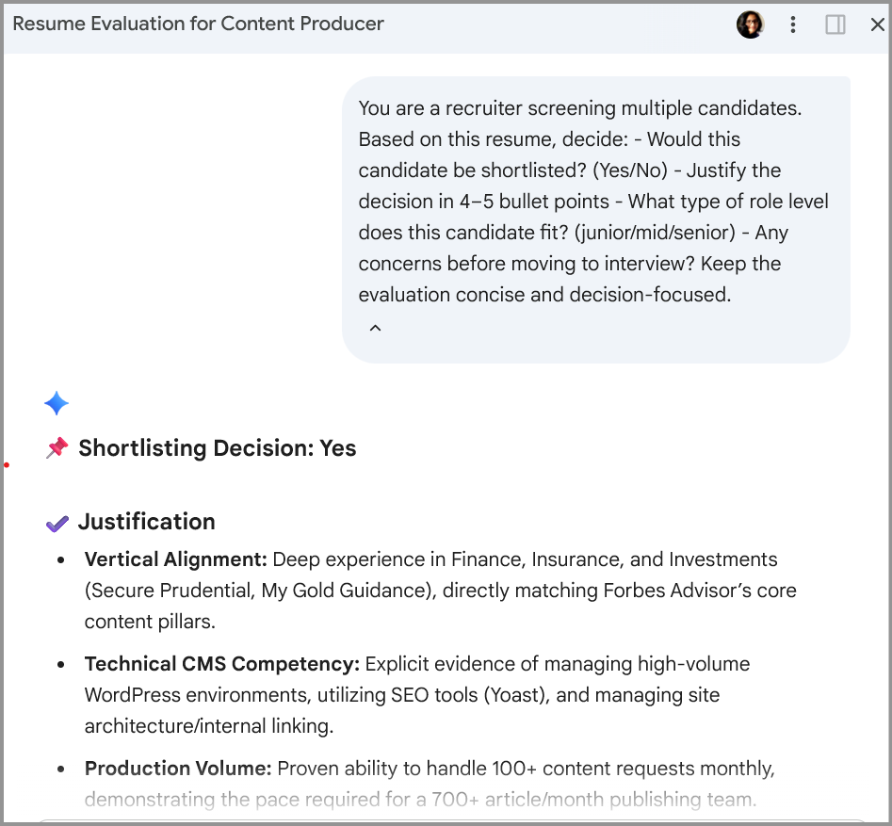
Task: Click the checkmark icon next to Justification
Action: [x=57, y=521]
